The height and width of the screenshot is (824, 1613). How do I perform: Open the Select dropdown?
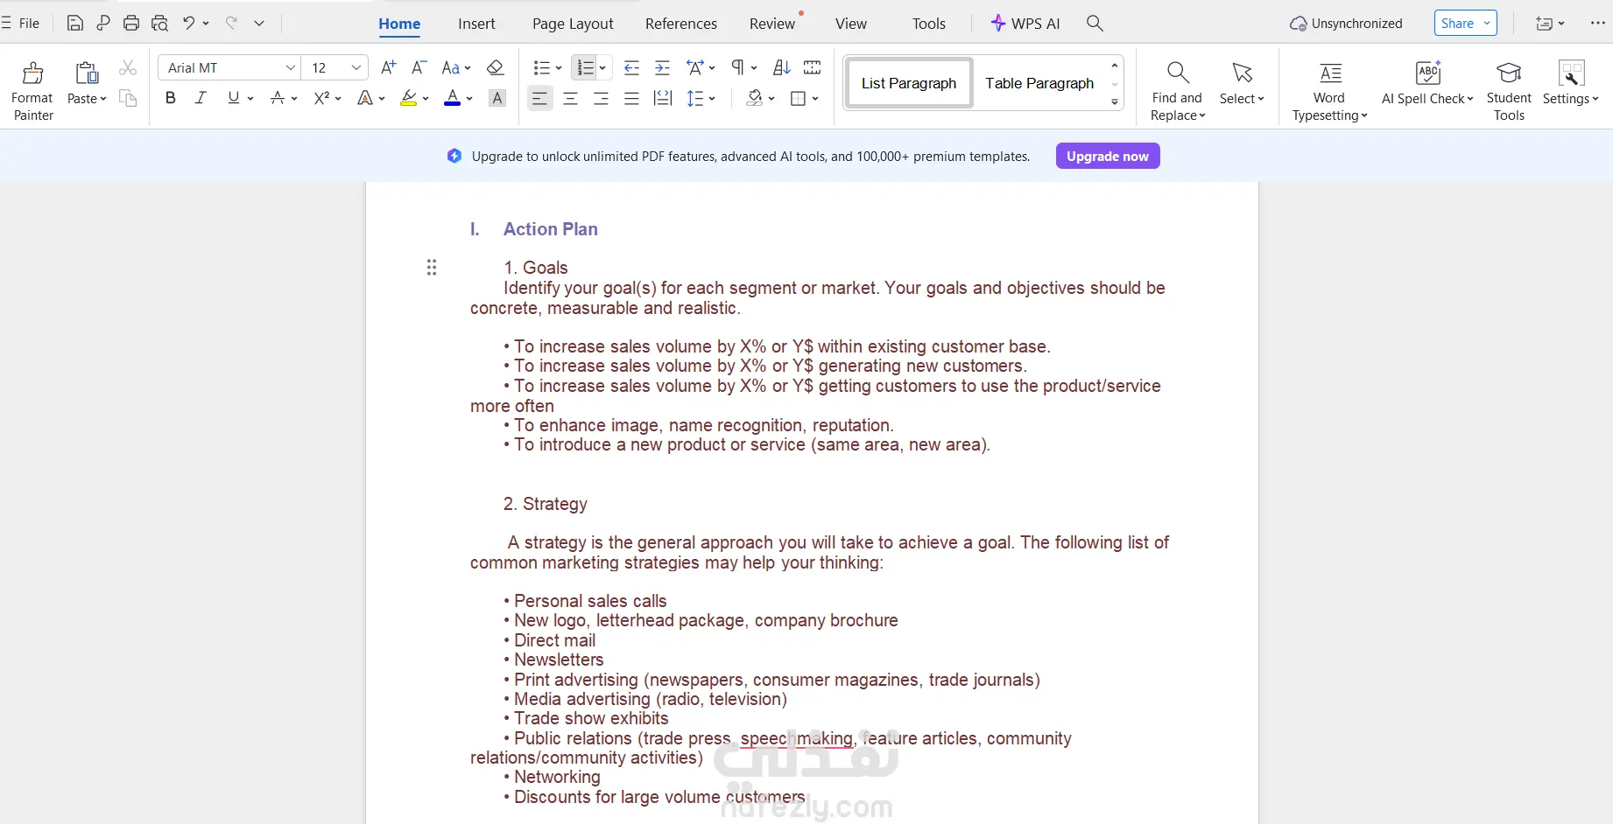click(x=1242, y=99)
